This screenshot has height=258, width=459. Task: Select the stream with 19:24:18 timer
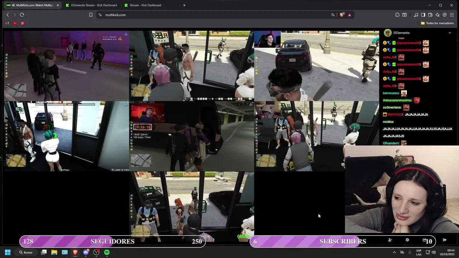(x=191, y=136)
